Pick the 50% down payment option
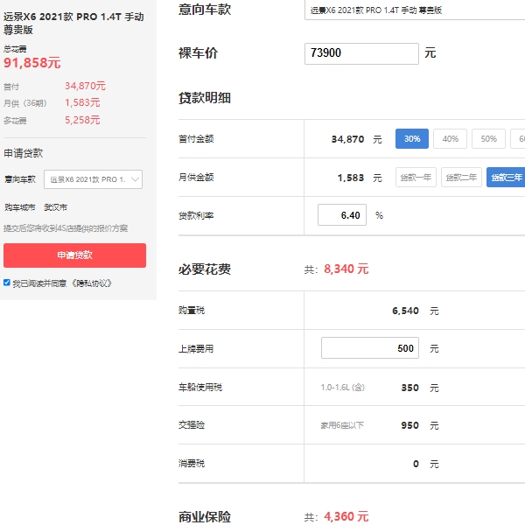The image size is (525, 525). 488,139
